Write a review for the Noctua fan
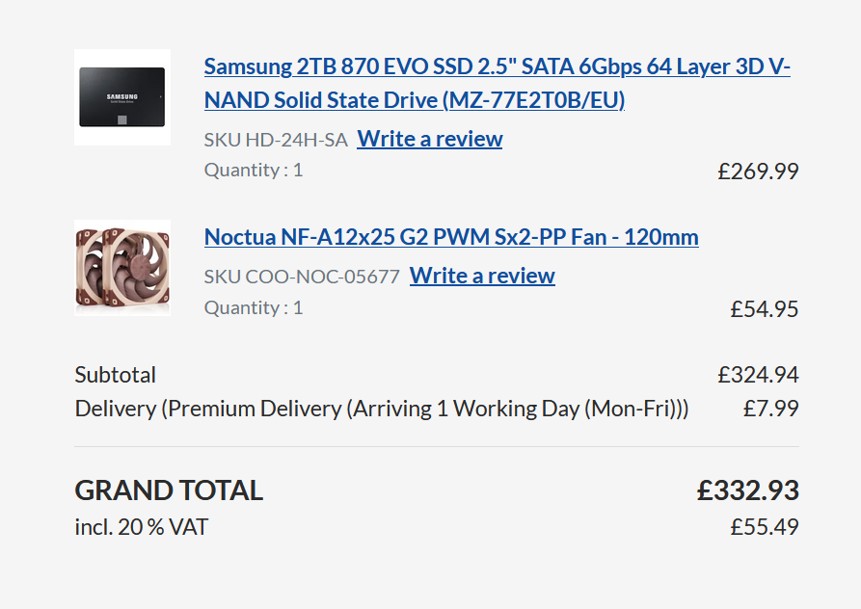The image size is (861, 609). click(x=482, y=276)
